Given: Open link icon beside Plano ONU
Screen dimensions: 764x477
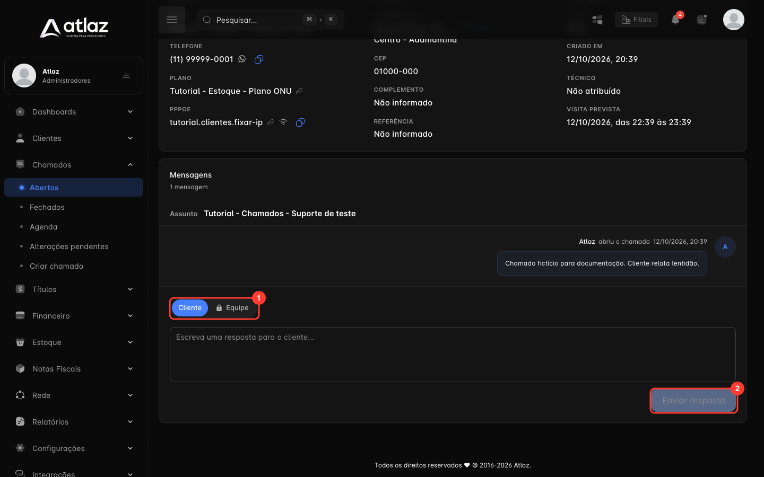Looking at the screenshot, I should 299,91.
